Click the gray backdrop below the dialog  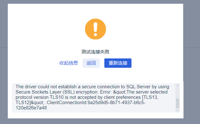coord(96,121)
